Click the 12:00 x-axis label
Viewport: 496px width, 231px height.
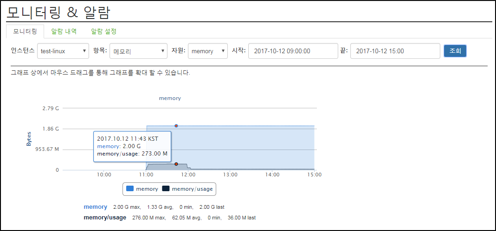[x=188, y=174]
